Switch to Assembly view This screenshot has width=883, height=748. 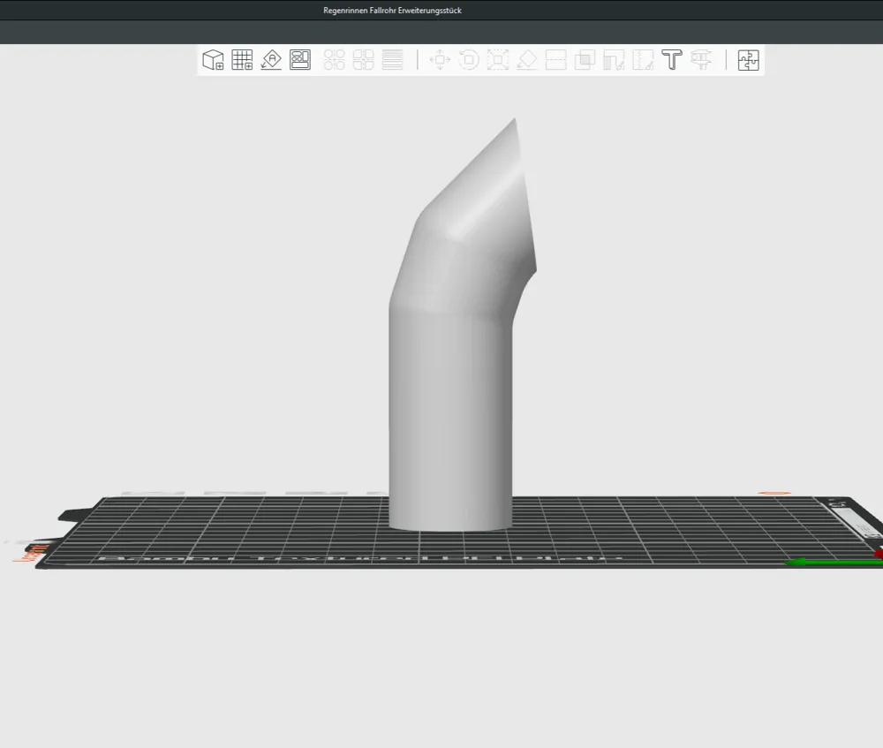click(x=748, y=59)
